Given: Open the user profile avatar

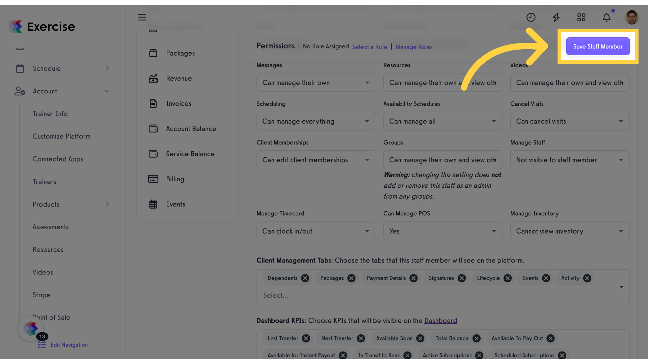Looking at the screenshot, I should coord(631,17).
